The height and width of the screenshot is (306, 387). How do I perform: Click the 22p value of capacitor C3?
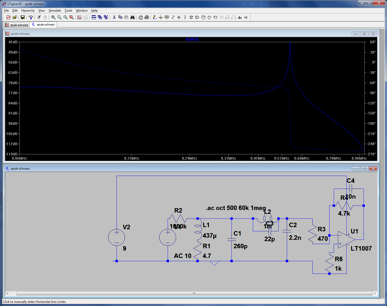coord(270,239)
